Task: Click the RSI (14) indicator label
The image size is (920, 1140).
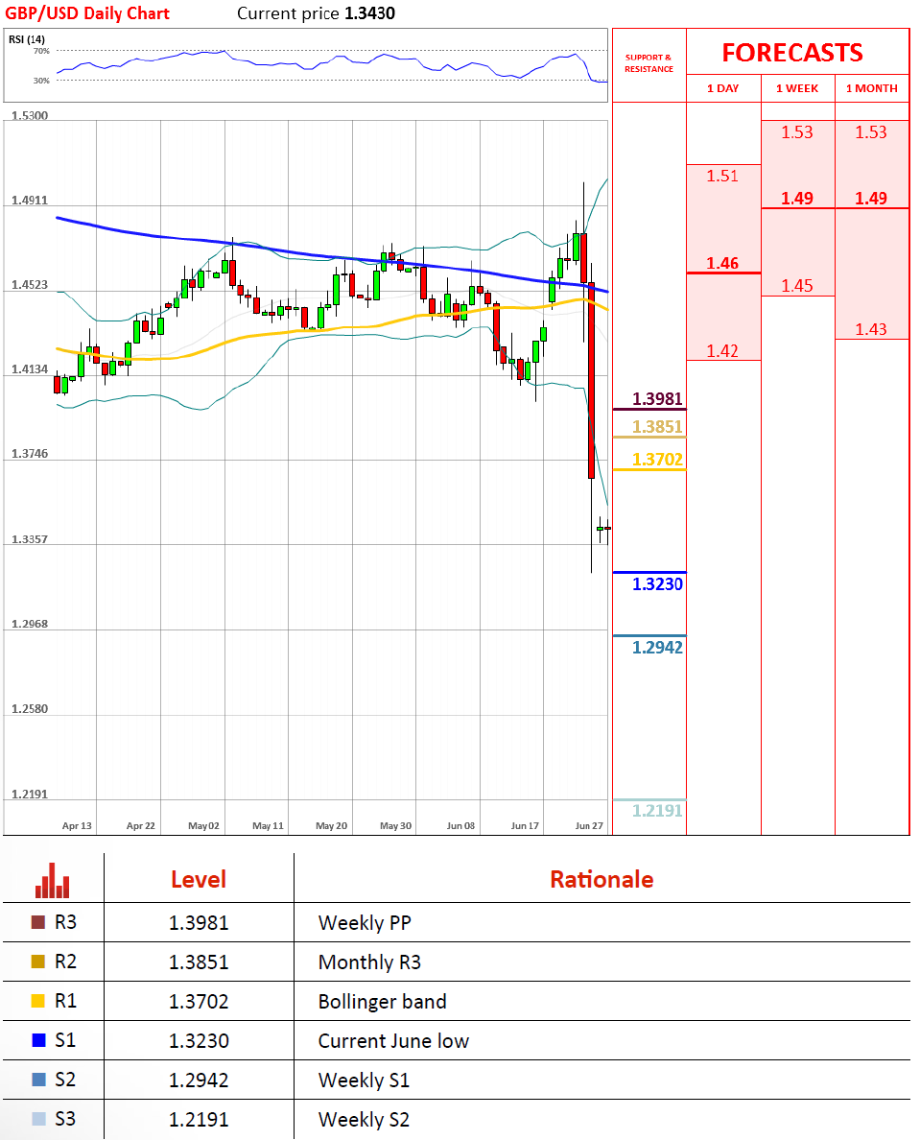Action: pos(27,39)
